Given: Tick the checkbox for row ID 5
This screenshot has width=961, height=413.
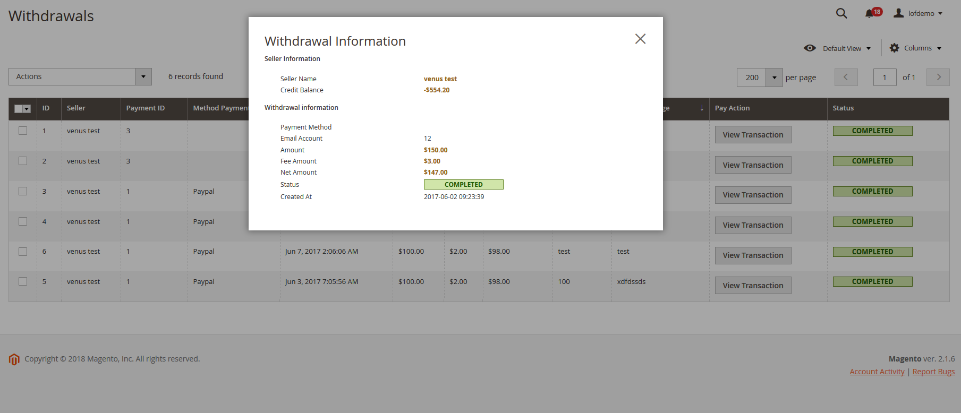Looking at the screenshot, I should tap(23, 281).
